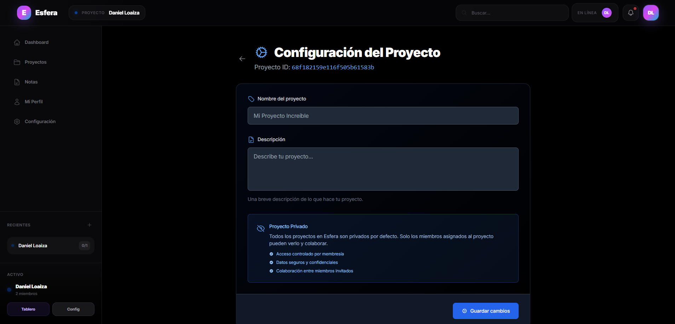Toggle the Acceso controlado por membresía checkmark
This screenshot has height=324, width=675.
(x=271, y=254)
